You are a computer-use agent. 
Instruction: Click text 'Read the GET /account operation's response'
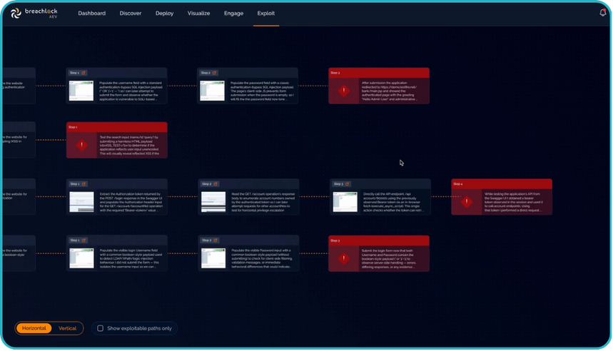(263, 194)
